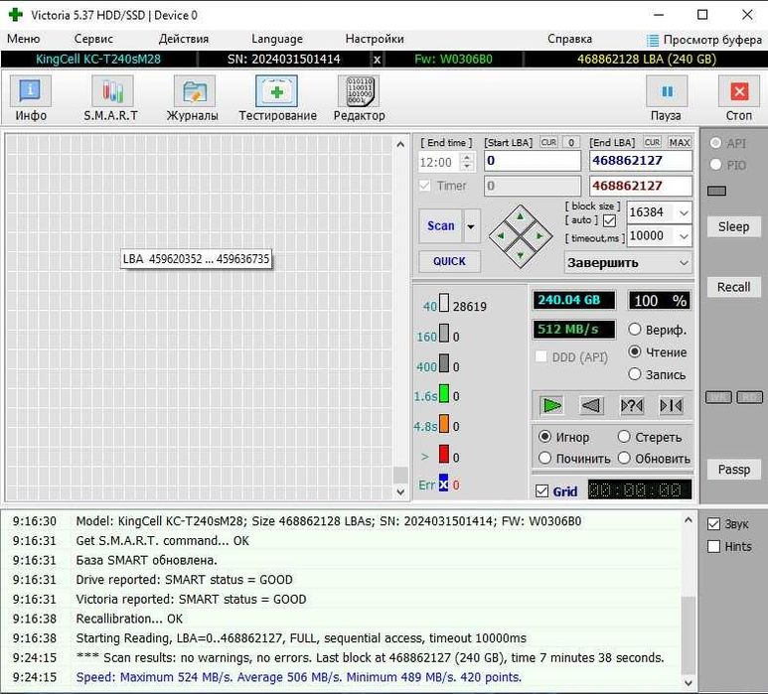Click the log panel scroll down arrow

[x=689, y=683]
